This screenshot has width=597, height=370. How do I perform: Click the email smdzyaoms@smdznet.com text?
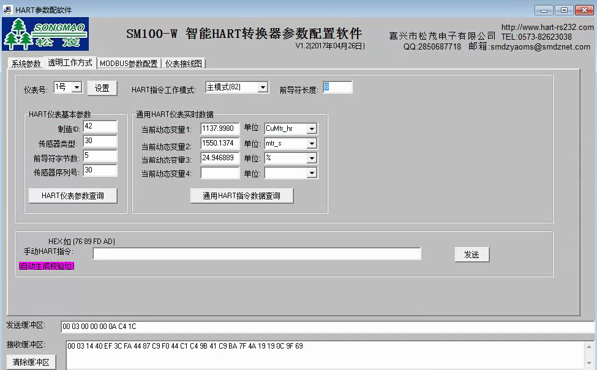click(540, 46)
